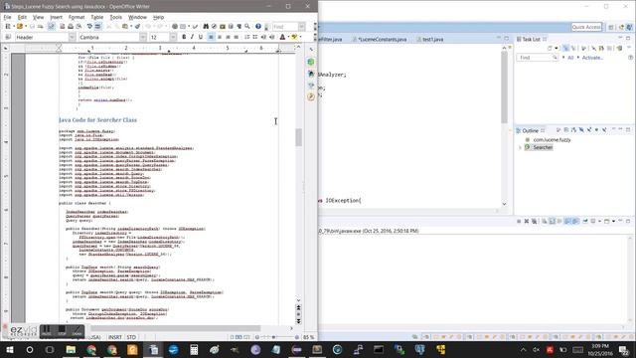Open the Font Name dropdown showing Cambria
Screen dimensions: 636x358
point(143,37)
